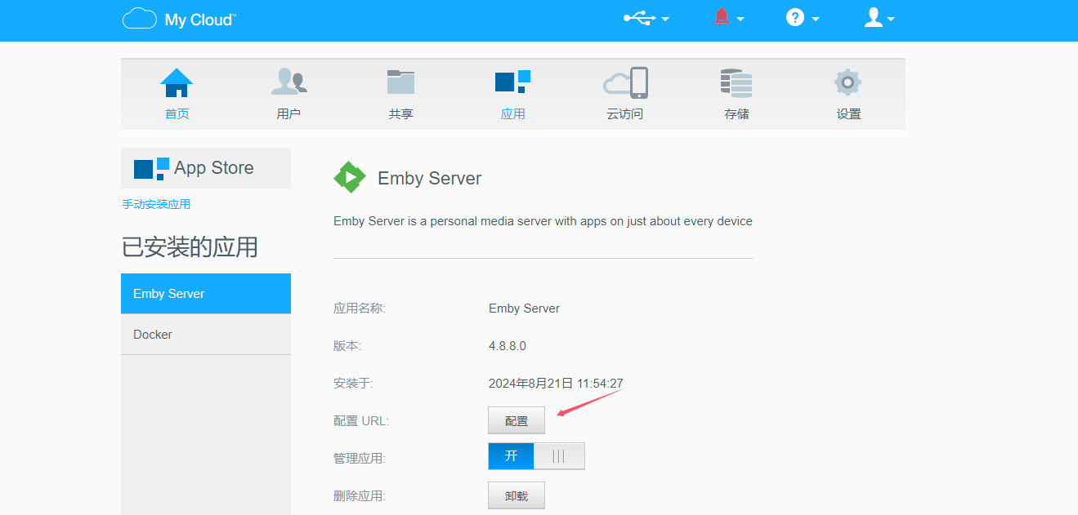The height and width of the screenshot is (515, 1078).
Task: Open the red alert bell notifications
Action: [722, 17]
